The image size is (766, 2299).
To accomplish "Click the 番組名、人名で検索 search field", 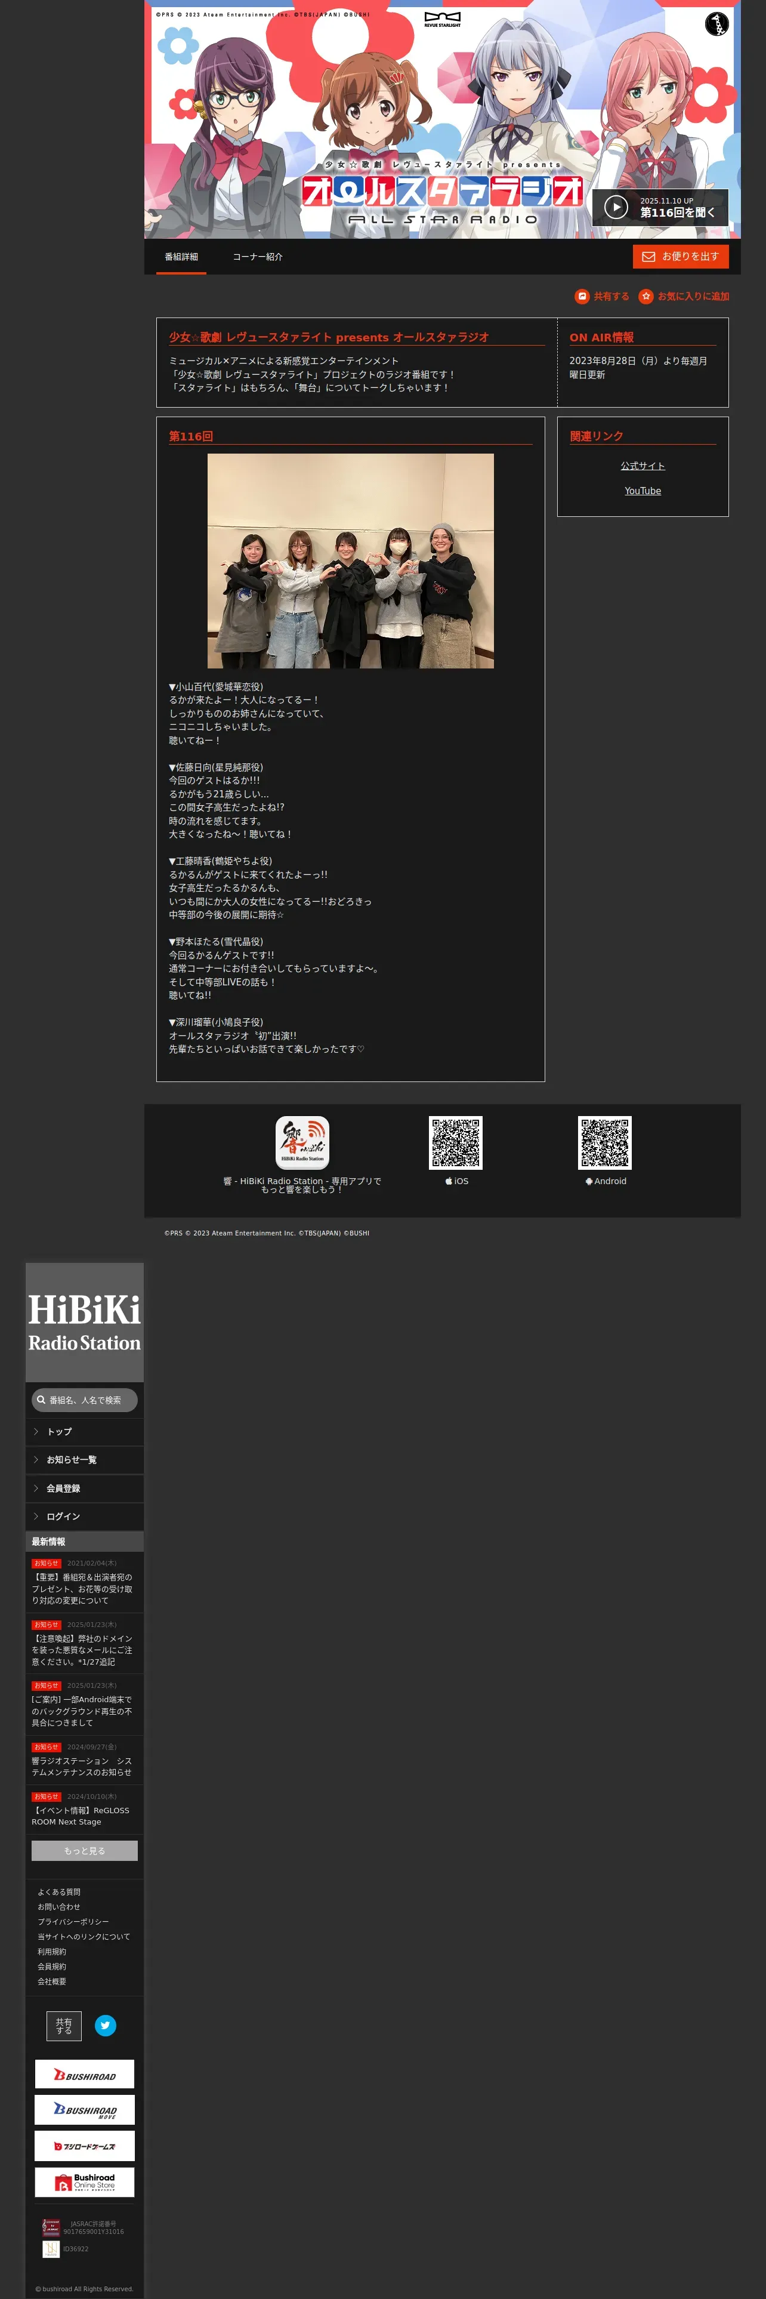I will pos(85,1400).
